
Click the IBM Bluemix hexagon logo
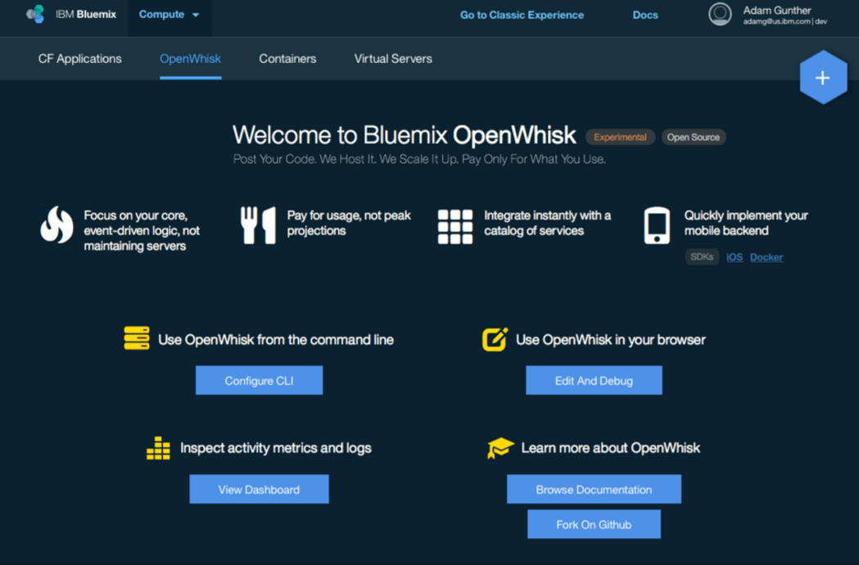point(35,14)
